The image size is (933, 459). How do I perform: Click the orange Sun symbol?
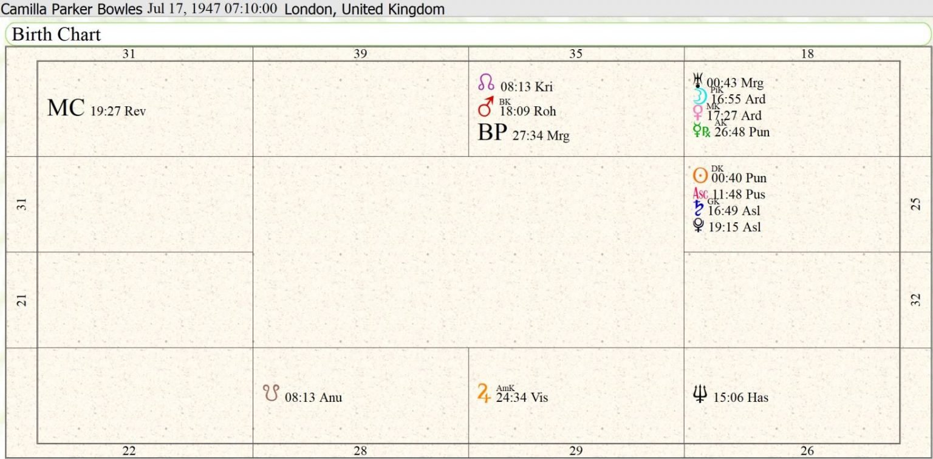(x=700, y=176)
